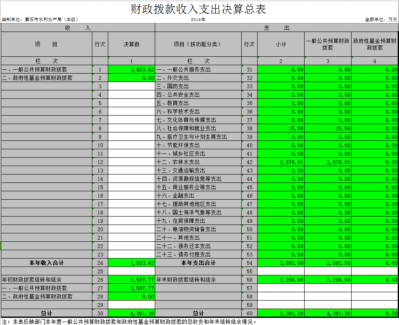Image resolution: width=399 pixels, height=325 pixels.
Task: Click 4,391.39 in 小计 column row 60
Action: (x=281, y=314)
